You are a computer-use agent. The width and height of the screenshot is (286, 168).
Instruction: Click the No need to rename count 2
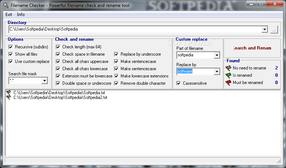coord(277,68)
